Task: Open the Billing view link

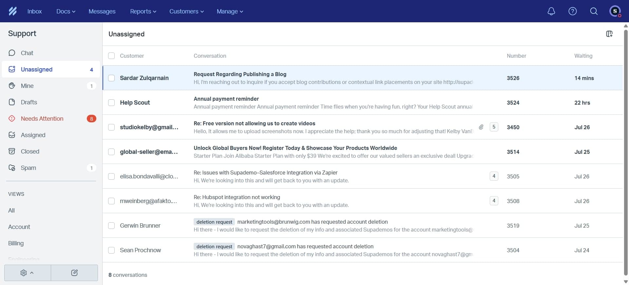Action: coord(16,243)
